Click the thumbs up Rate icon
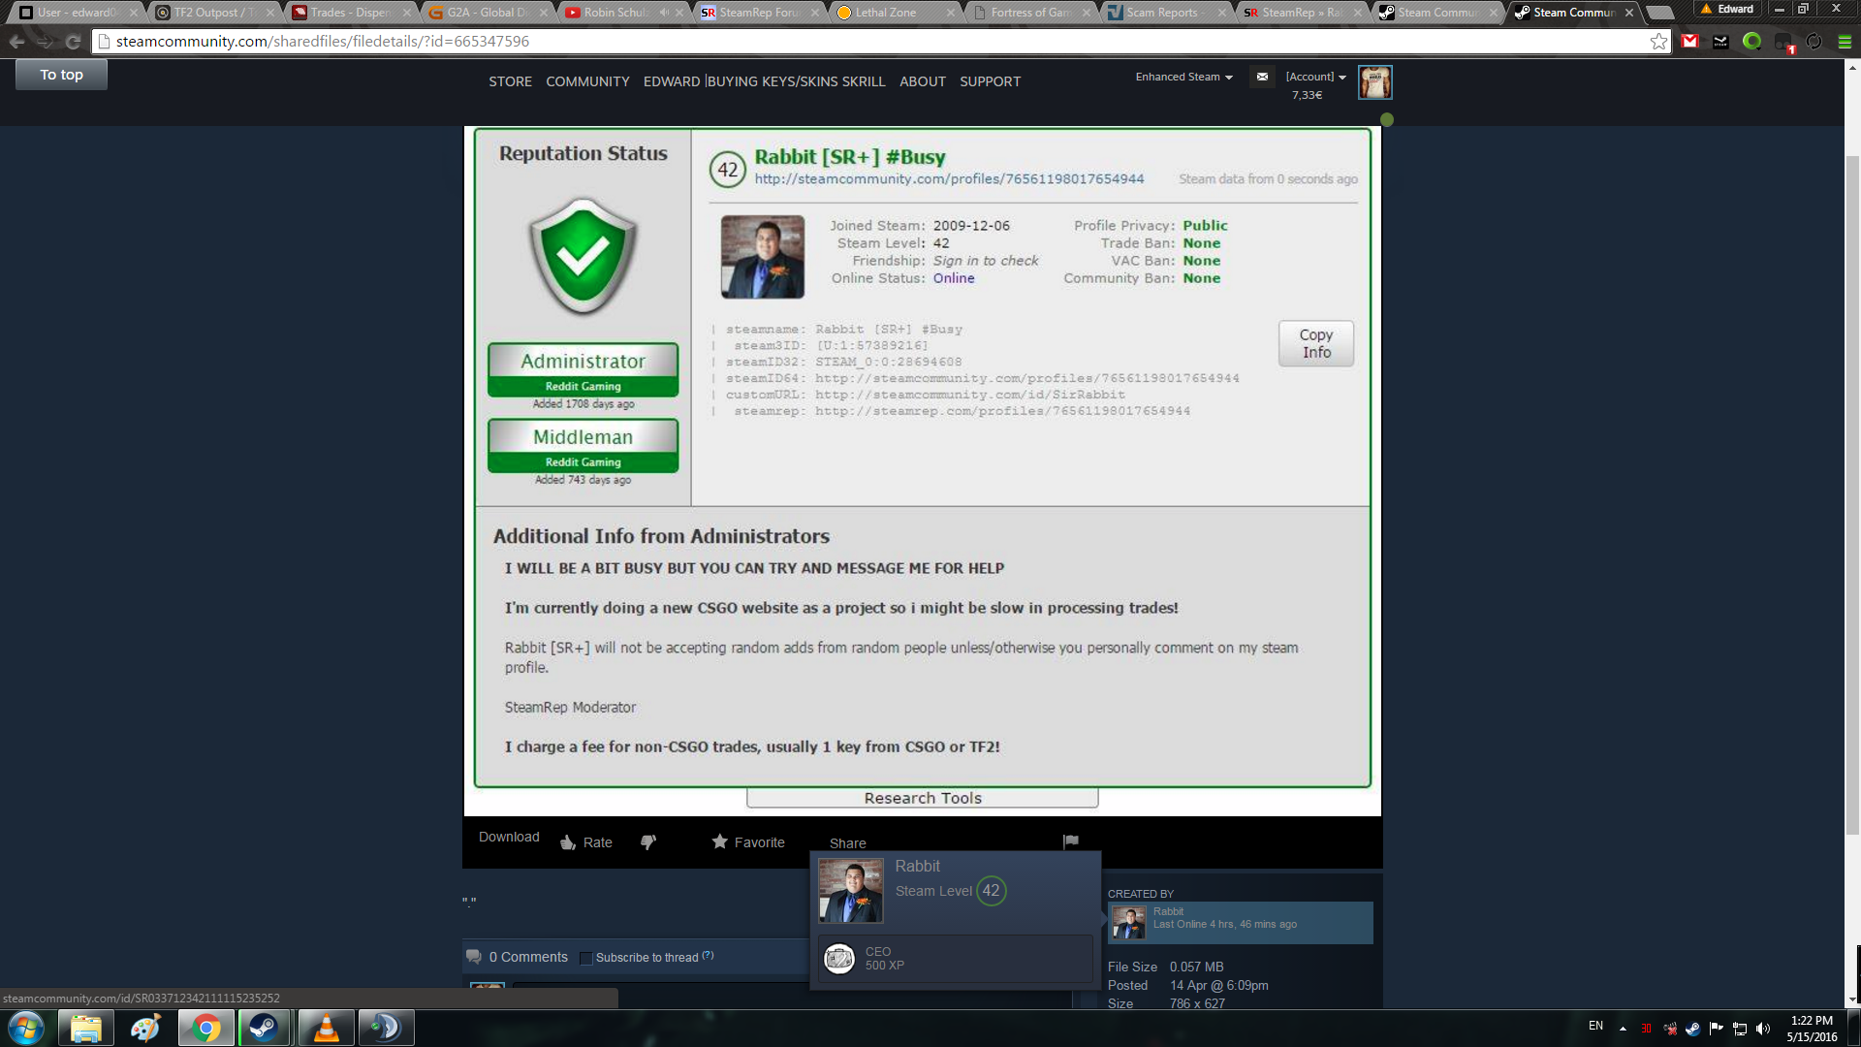This screenshot has height=1047, width=1861. click(569, 842)
